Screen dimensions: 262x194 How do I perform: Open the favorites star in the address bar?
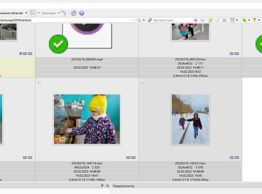(x=139, y=20)
